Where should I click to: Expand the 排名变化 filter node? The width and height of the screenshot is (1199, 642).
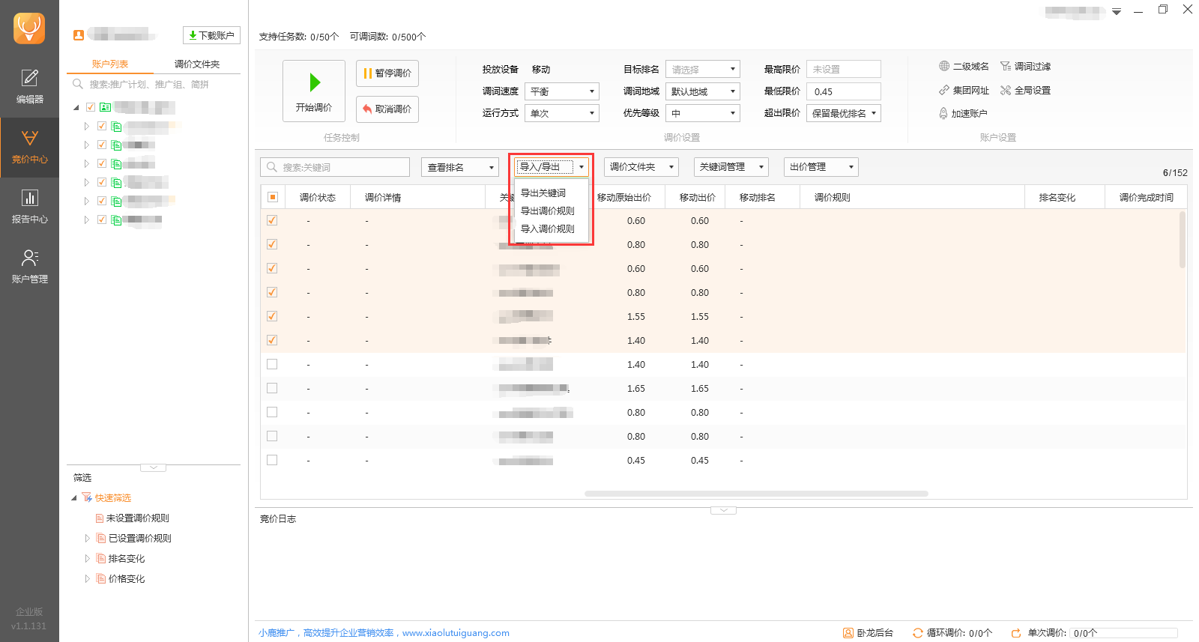point(87,558)
